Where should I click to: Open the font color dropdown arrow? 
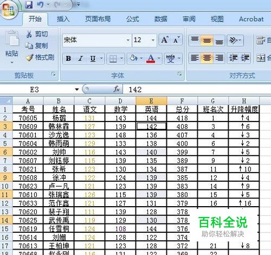[x=159, y=59]
